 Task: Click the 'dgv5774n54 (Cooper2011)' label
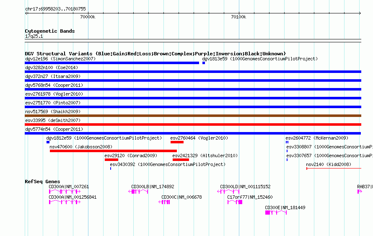[x=54, y=129]
